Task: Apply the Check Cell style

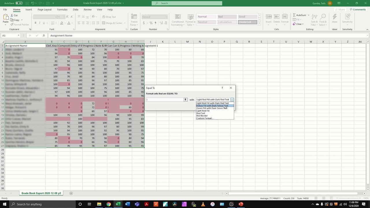Action: [x=247, y=22]
